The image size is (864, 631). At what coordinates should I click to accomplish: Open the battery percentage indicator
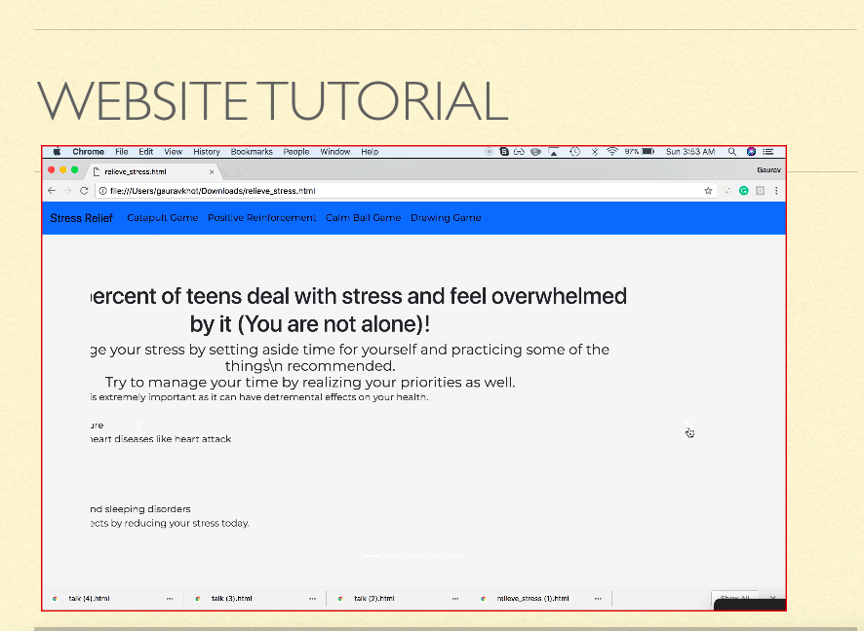point(634,151)
